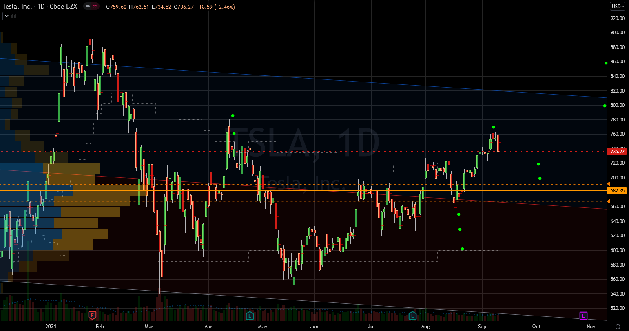Click the pink wavy-lines indicator beside Cboe BZX
Image resolution: width=629 pixels, height=331 pixels.
(x=95, y=7)
